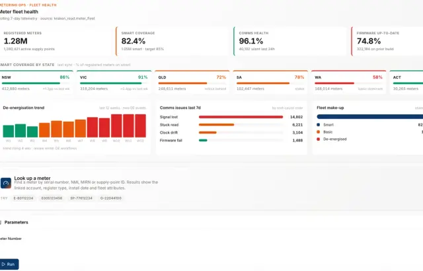Click the NSW 86% value
423x271 pixels.
point(65,77)
